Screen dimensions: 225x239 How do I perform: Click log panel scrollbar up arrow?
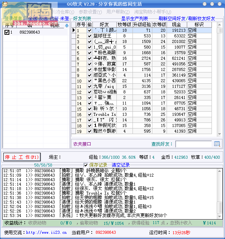(219, 171)
